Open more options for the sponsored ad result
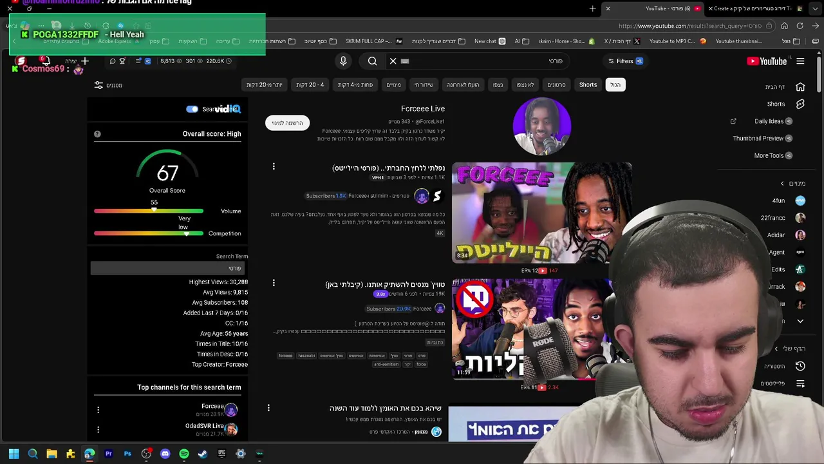This screenshot has height=464, width=824. [268, 407]
